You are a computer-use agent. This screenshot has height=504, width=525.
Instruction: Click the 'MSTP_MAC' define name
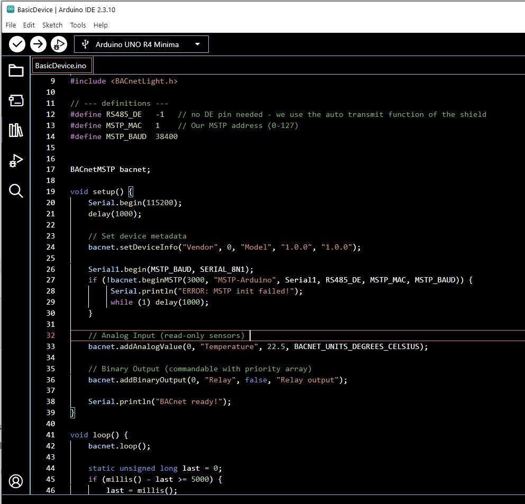[x=124, y=125]
